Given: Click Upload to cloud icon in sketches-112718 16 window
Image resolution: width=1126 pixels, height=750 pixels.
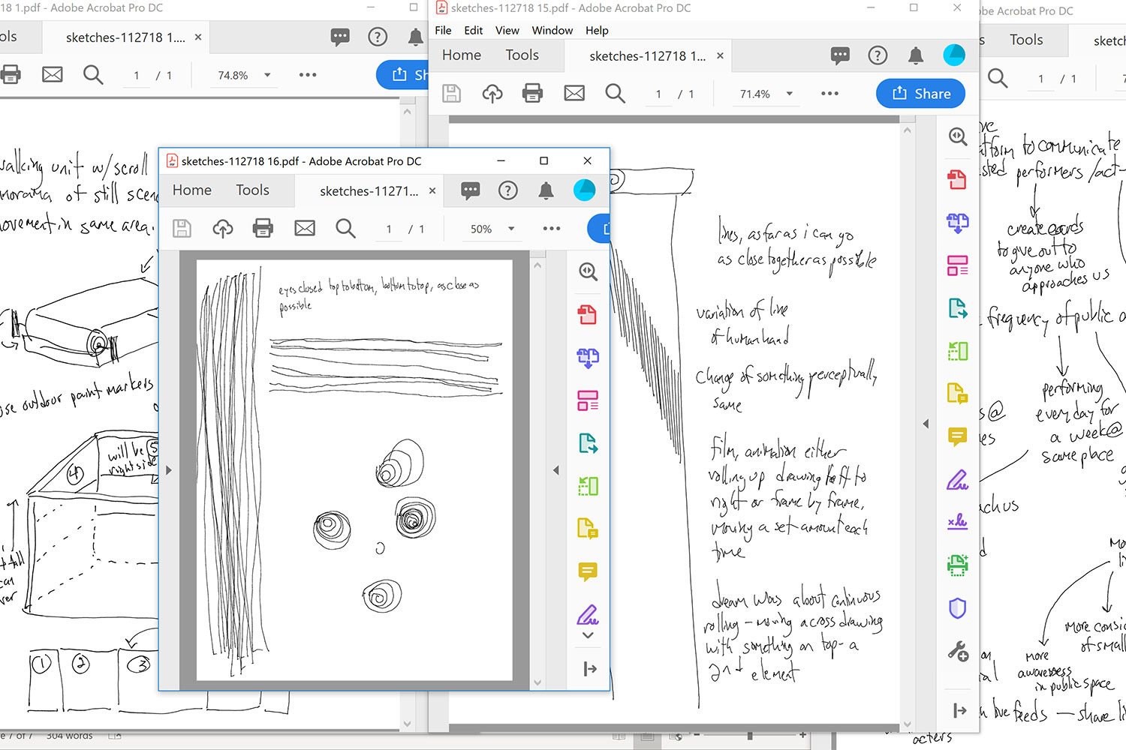Looking at the screenshot, I should 223,228.
